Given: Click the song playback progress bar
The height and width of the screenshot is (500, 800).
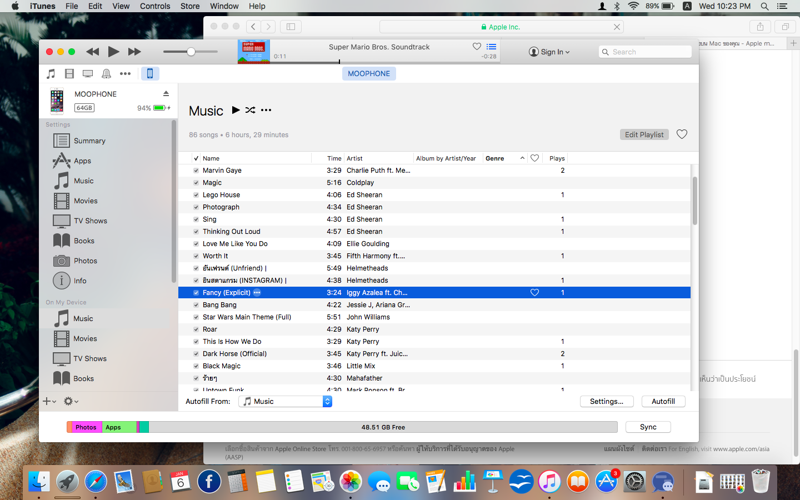Looking at the screenshot, I should (x=384, y=62).
